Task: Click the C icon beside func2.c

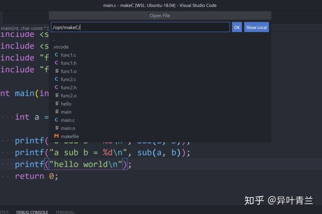Action: point(56,79)
